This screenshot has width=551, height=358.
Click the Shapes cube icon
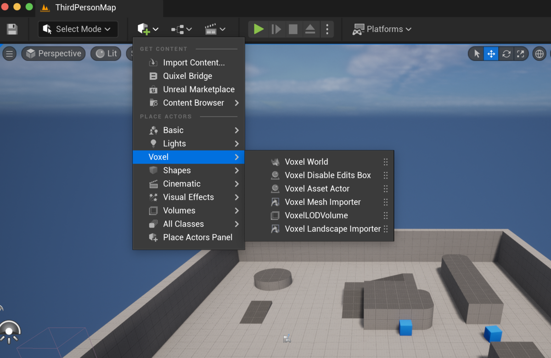(x=153, y=170)
